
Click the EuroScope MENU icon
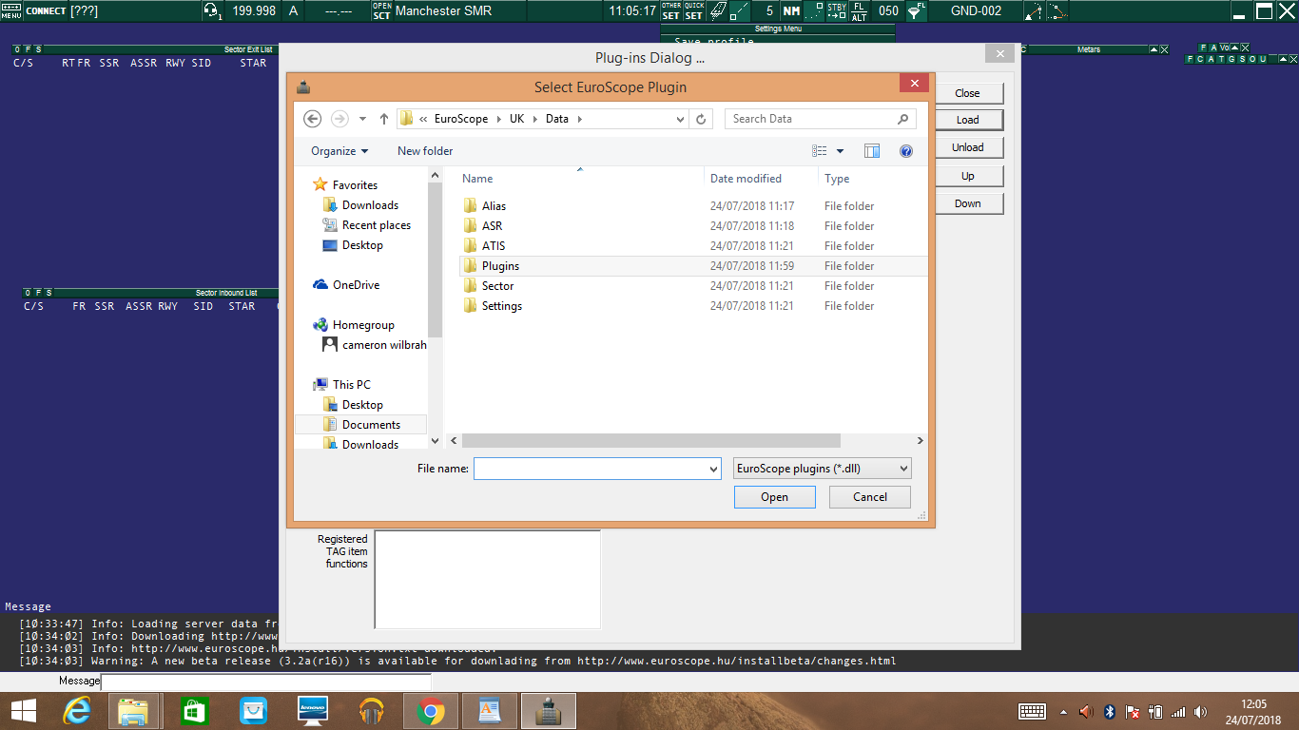11,11
